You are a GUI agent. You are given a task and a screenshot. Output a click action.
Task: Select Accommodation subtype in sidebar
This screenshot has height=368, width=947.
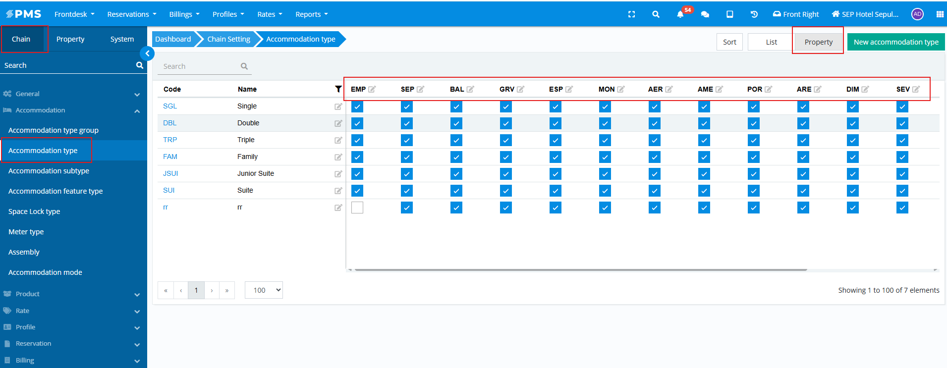[x=49, y=171]
